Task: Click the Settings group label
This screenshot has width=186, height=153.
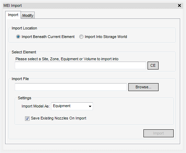Action: (24, 98)
